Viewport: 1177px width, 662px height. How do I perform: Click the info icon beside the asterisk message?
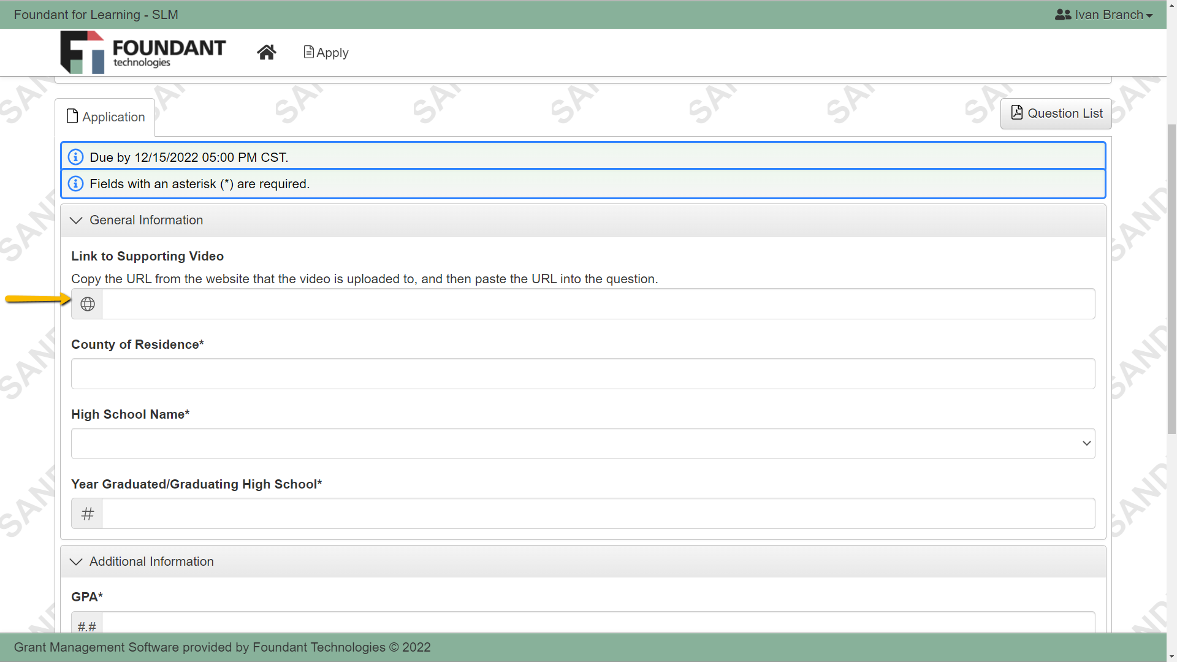(x=75, y=183)
